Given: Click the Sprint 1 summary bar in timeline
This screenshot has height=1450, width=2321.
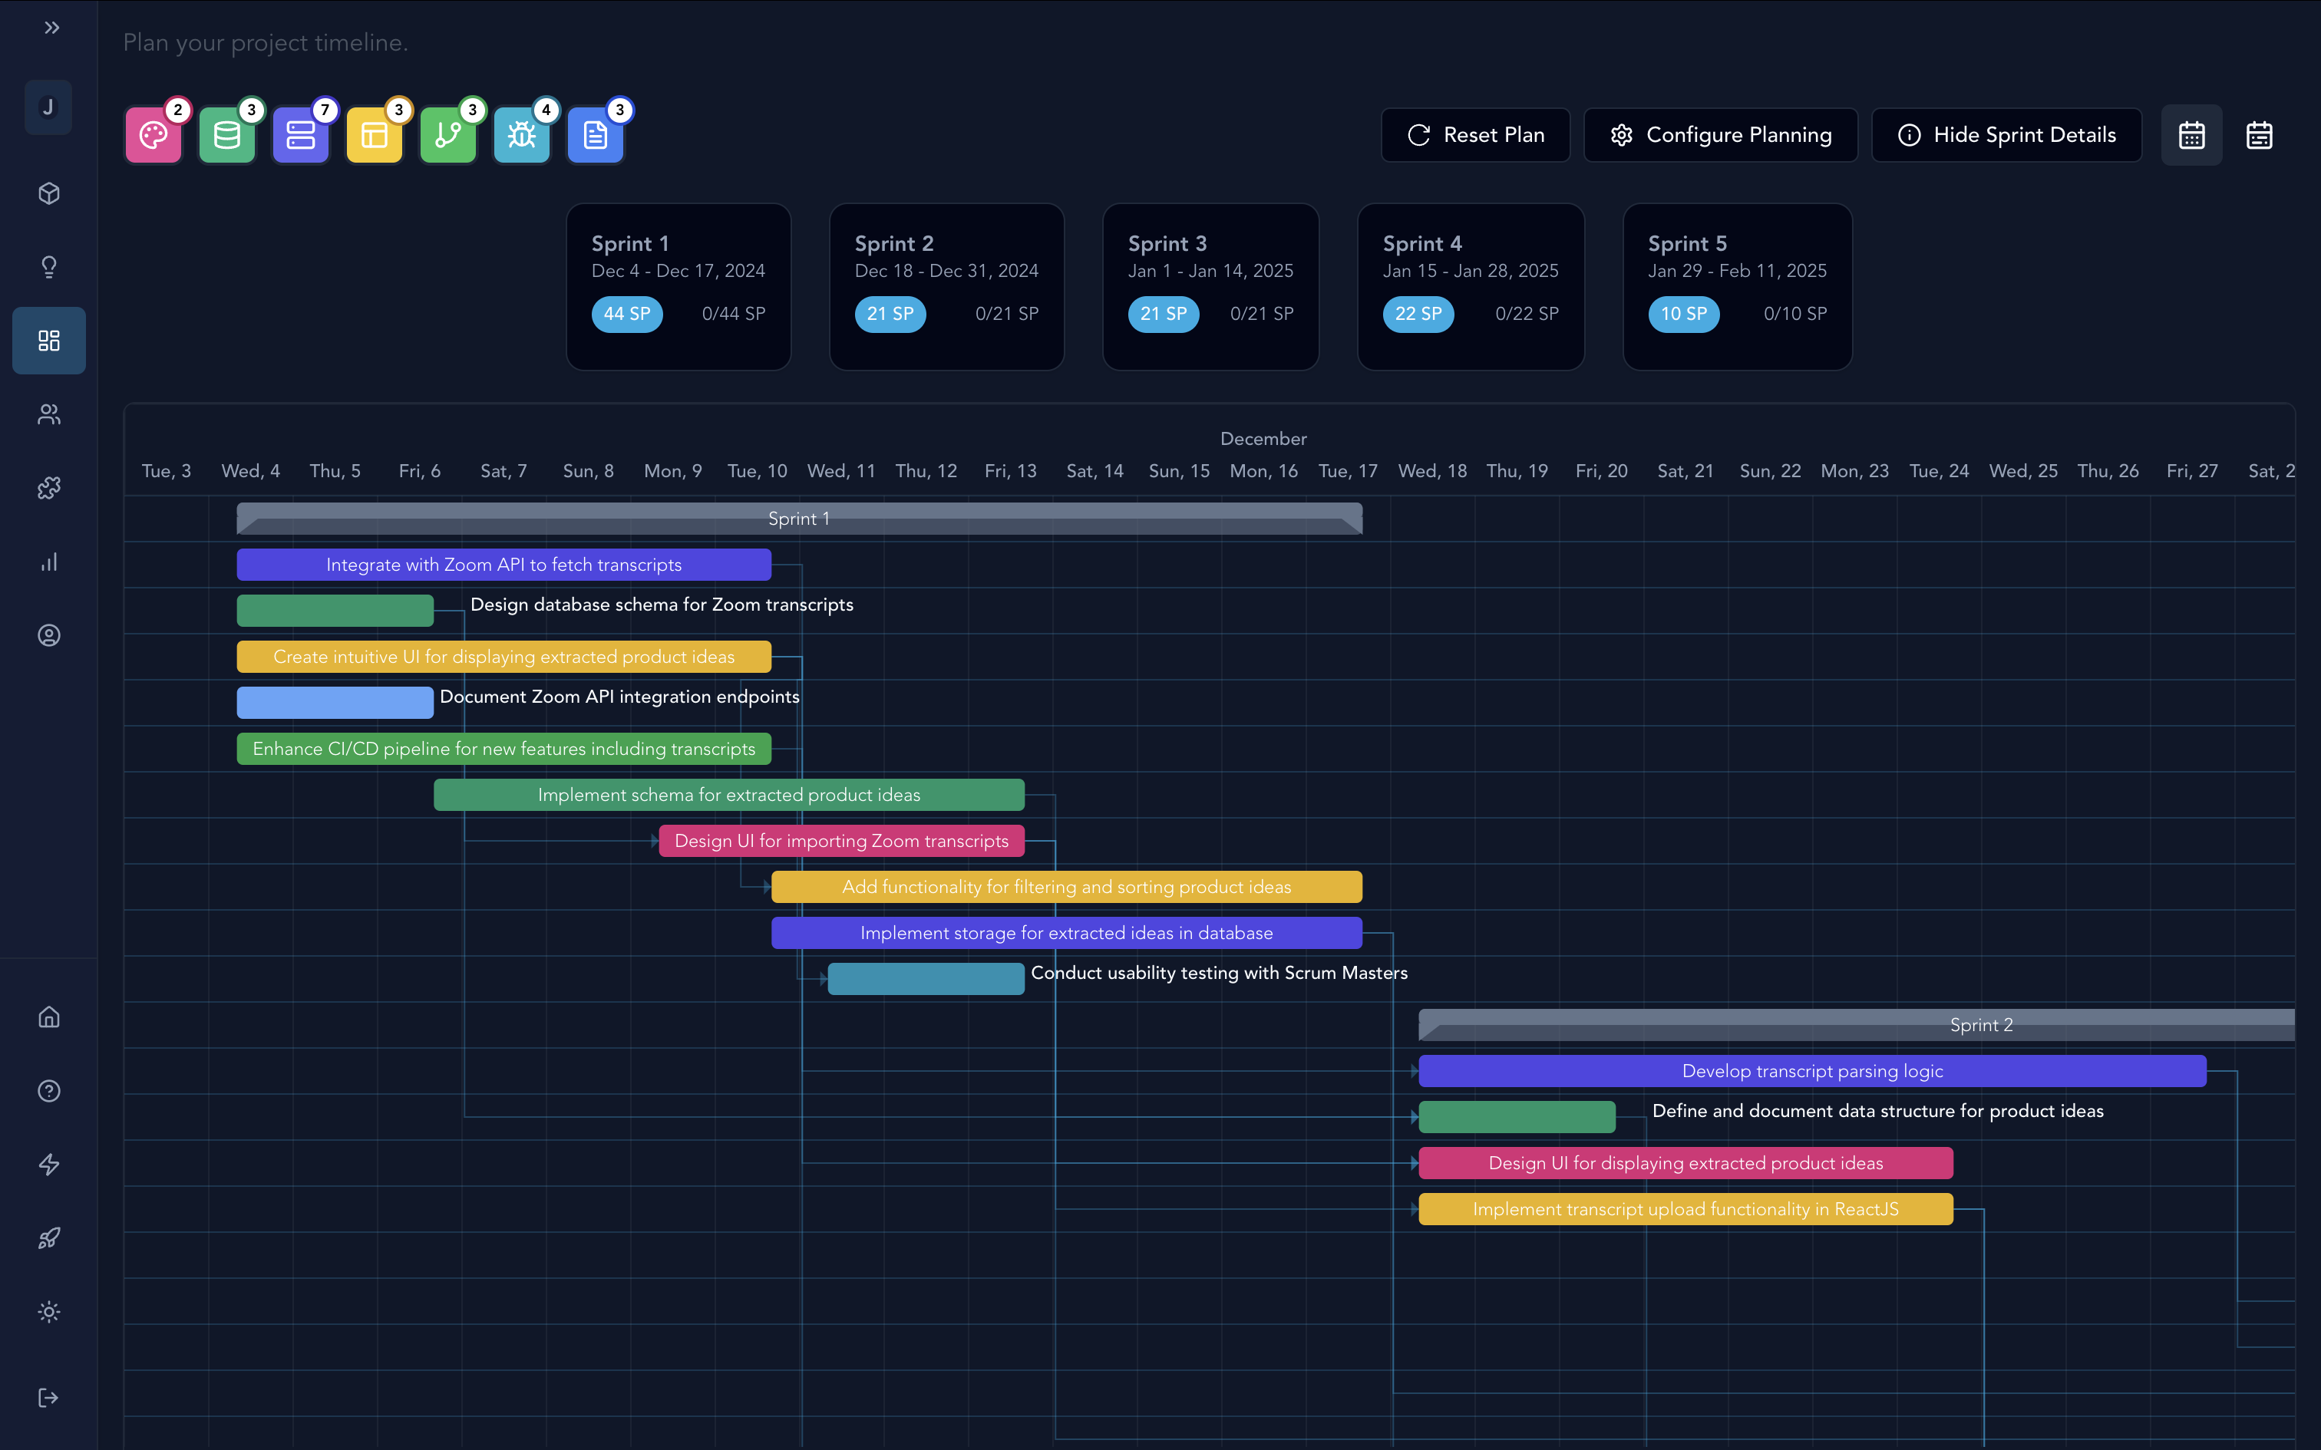Looking at the screenshot, I should (x=799, y=519).
